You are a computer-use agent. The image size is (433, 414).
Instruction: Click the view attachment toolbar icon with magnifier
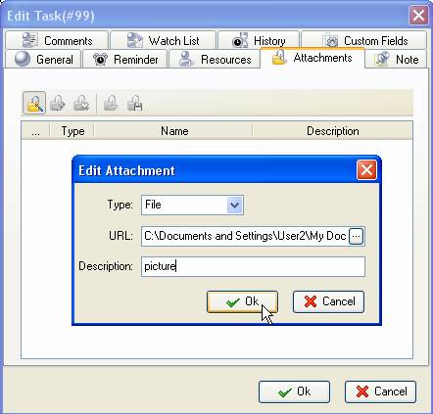[34, 103]
